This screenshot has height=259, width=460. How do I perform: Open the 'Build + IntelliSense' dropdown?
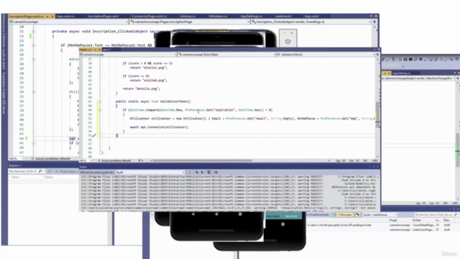pos(380,214)
